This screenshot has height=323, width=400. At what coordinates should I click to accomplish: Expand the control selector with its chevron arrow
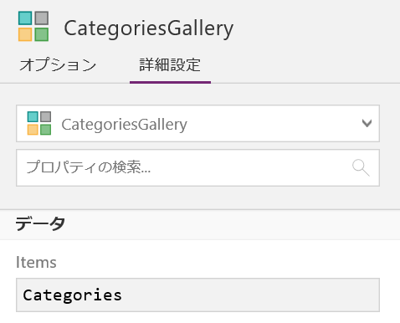click(367, 123)
